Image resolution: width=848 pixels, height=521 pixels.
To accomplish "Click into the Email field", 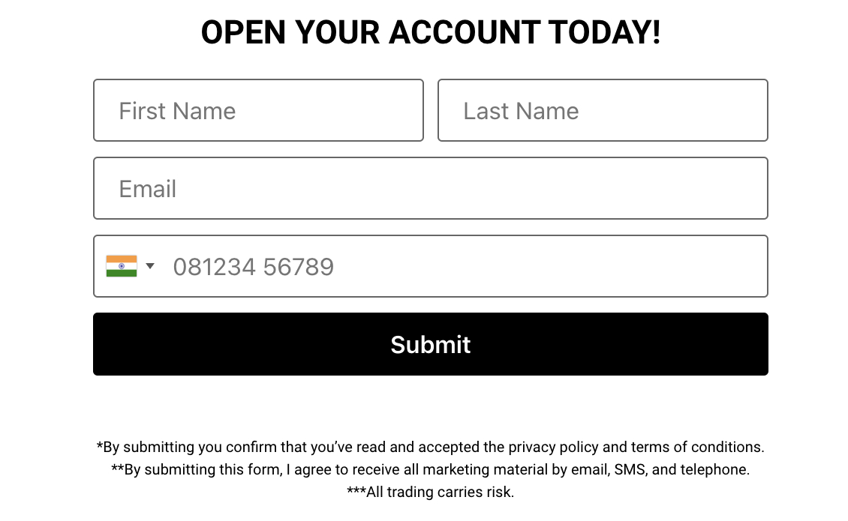I will [x=431, y=188].
